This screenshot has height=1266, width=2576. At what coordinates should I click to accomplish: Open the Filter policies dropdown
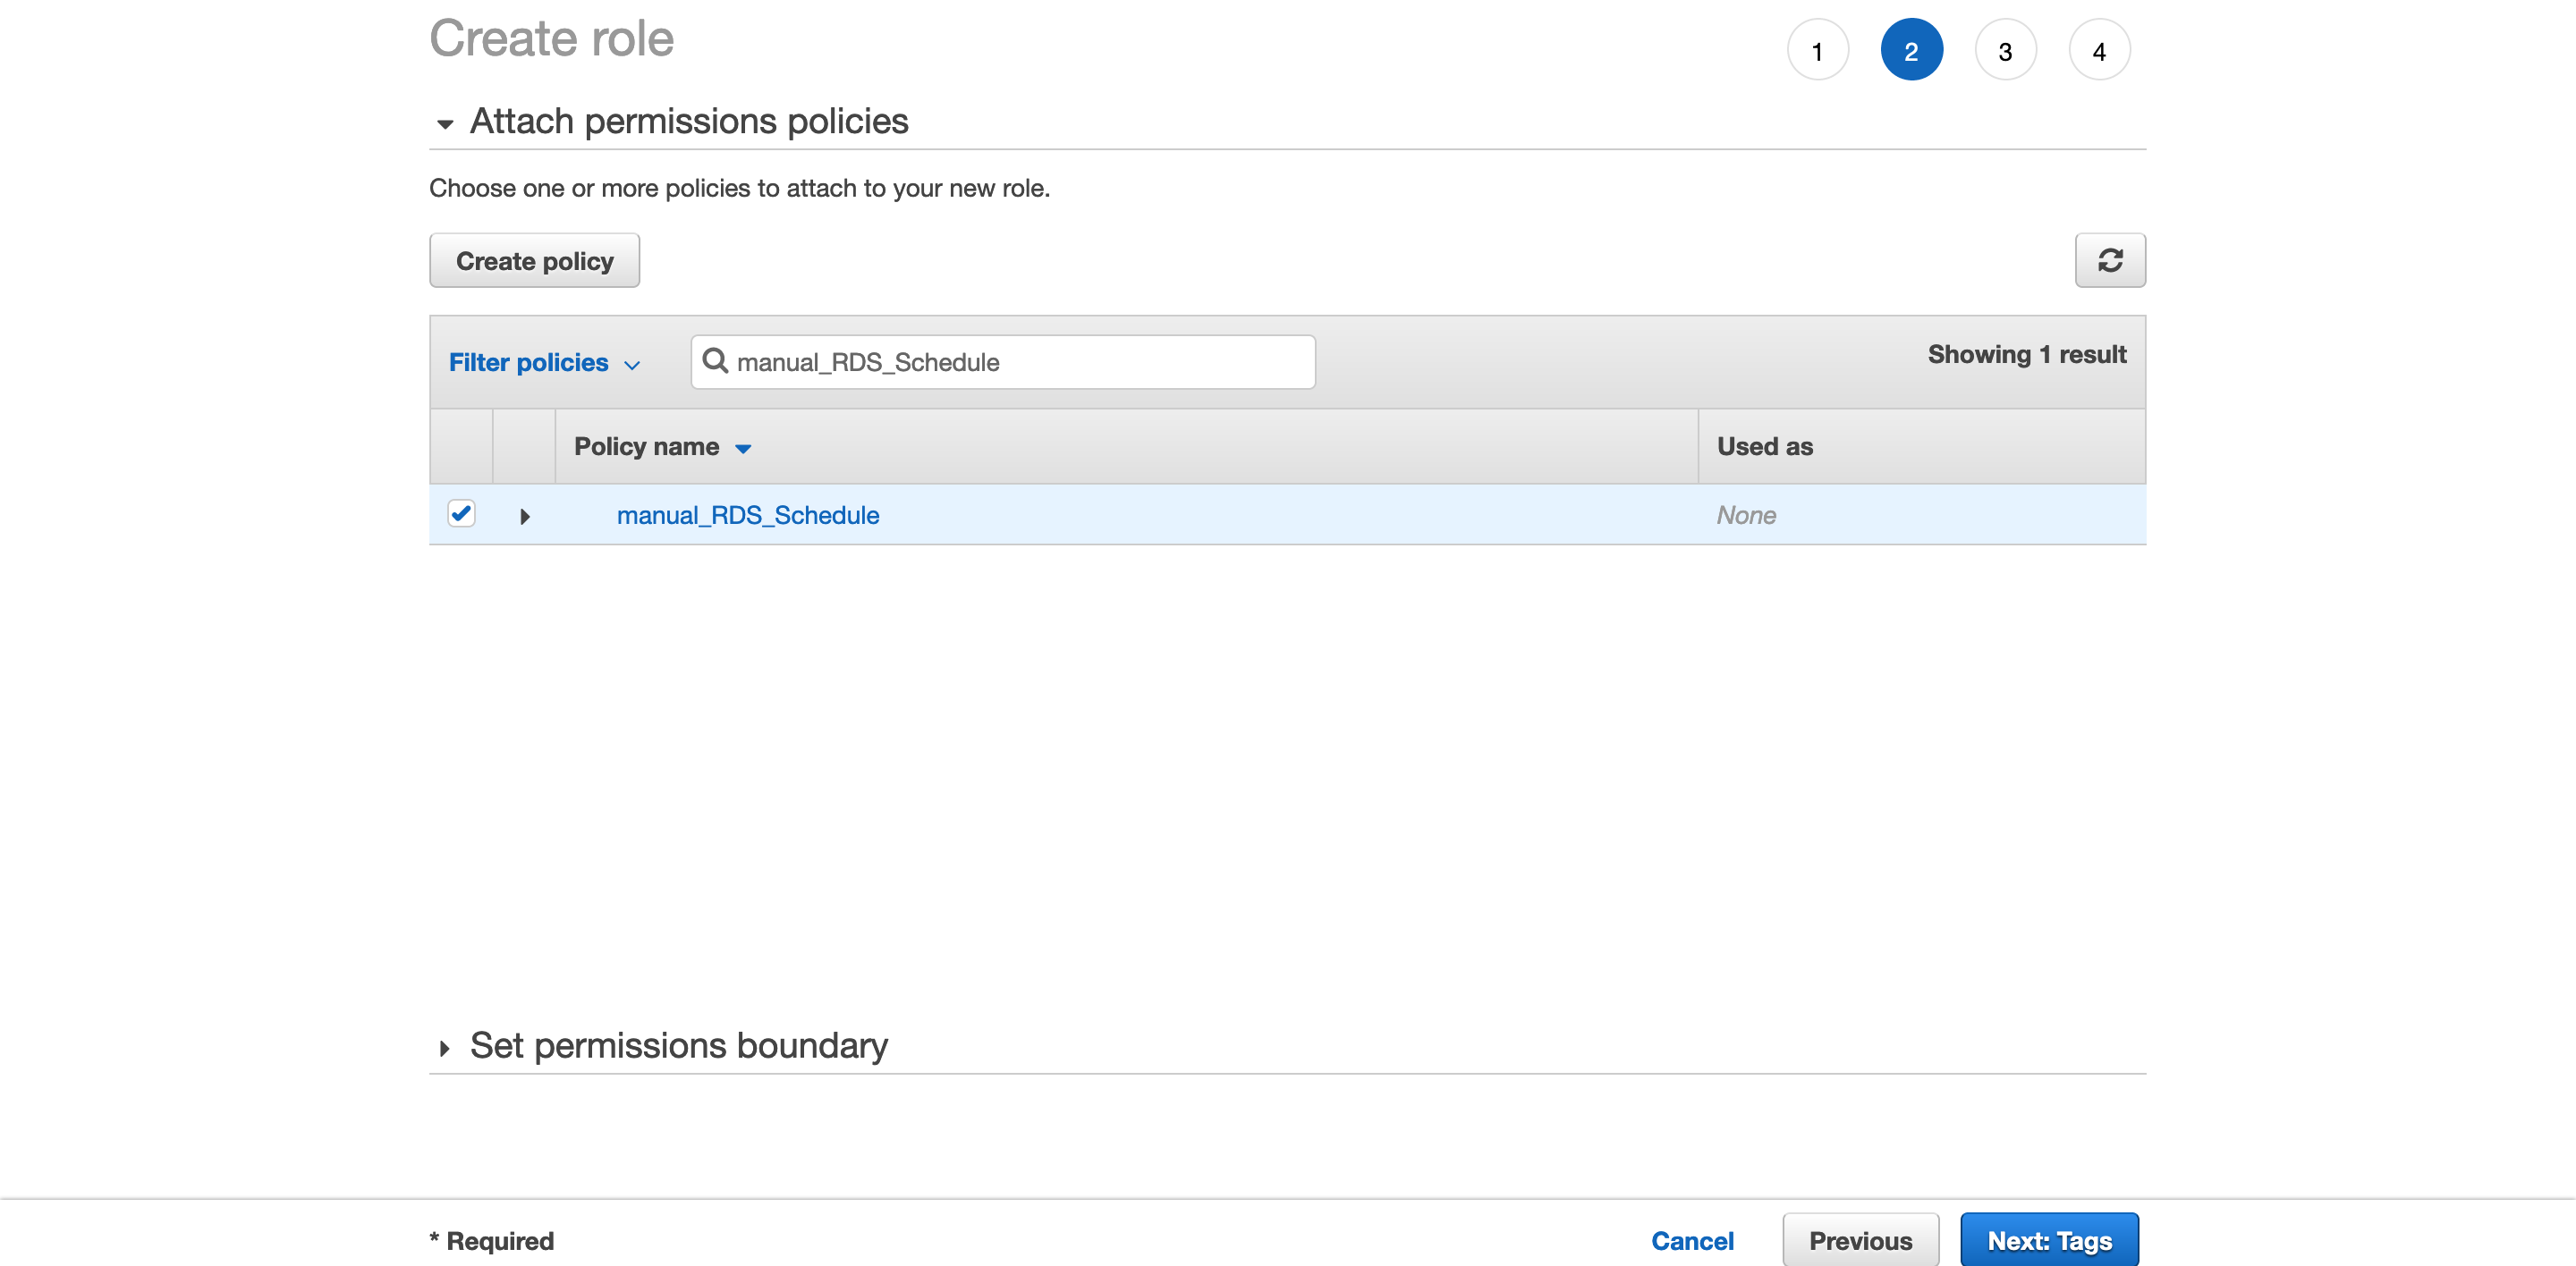tap(544, 363)
